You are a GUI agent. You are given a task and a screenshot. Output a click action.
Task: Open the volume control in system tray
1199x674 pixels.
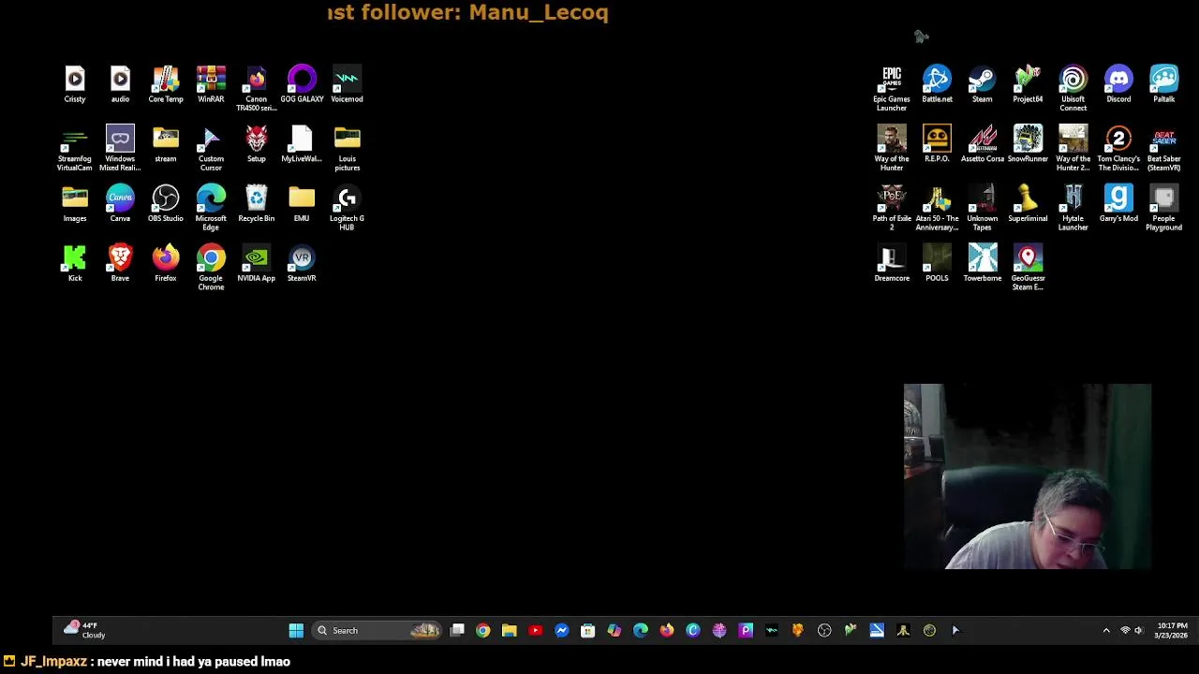(x=1139, y=631)
